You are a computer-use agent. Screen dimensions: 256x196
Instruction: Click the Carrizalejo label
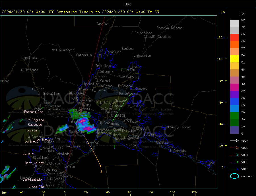click(x=32, y=180)
